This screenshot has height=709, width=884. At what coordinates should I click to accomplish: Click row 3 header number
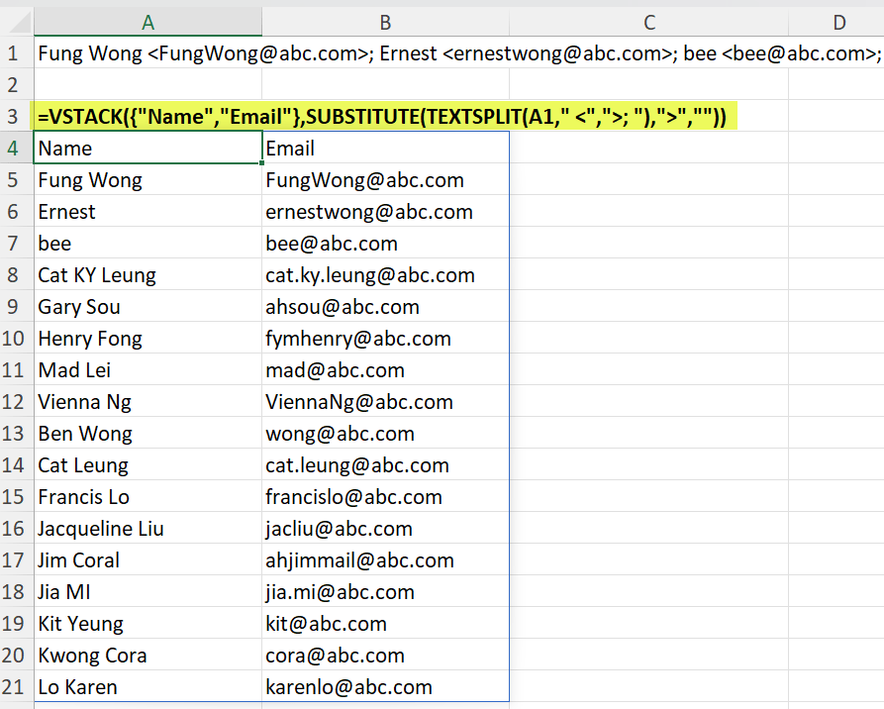pos(14,117)
